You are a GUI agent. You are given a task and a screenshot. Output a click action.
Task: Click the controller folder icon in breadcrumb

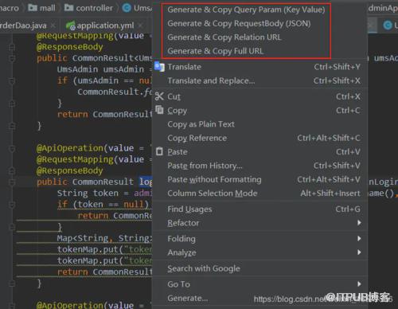coord(68,8)
